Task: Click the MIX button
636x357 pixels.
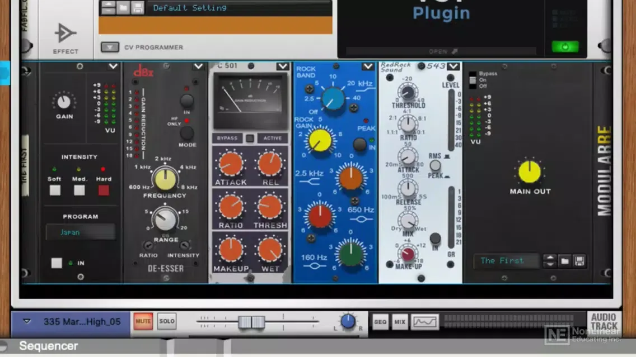Action: coord(400,322)
